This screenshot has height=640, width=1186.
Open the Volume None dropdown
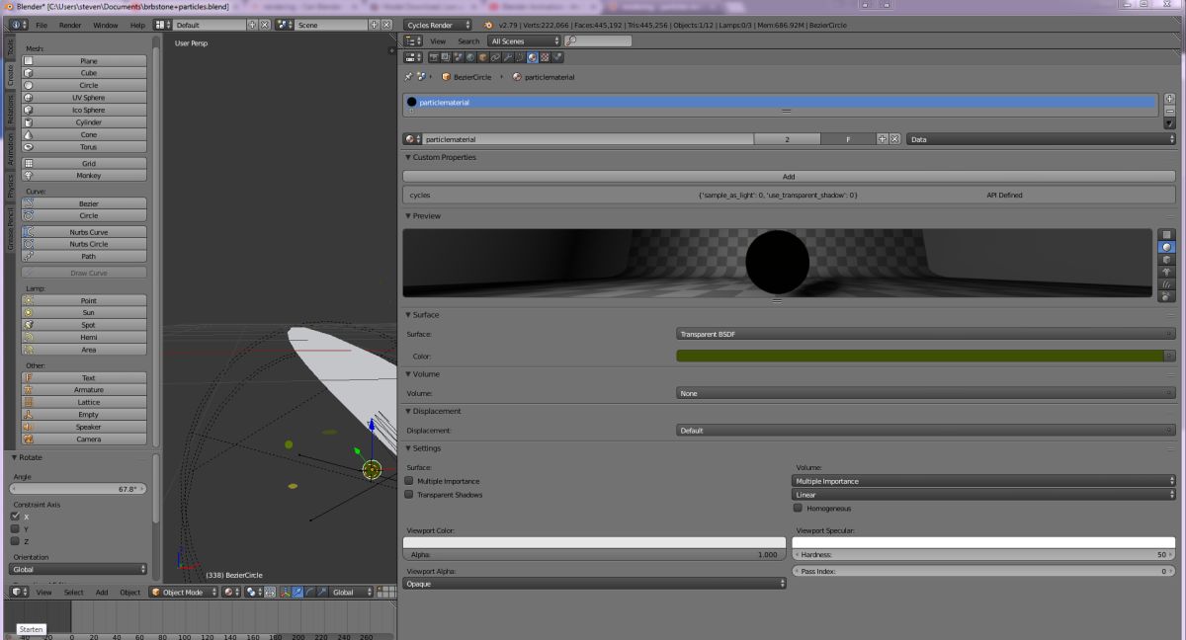[926, 393]
